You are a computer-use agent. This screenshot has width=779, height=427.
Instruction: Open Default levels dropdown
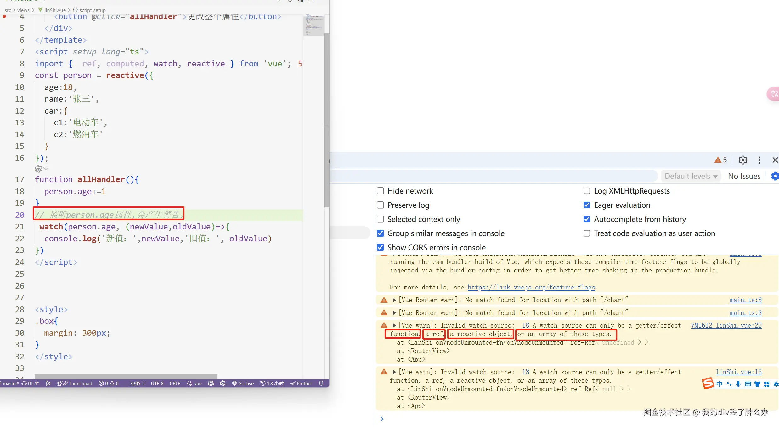tap(691, 176)
